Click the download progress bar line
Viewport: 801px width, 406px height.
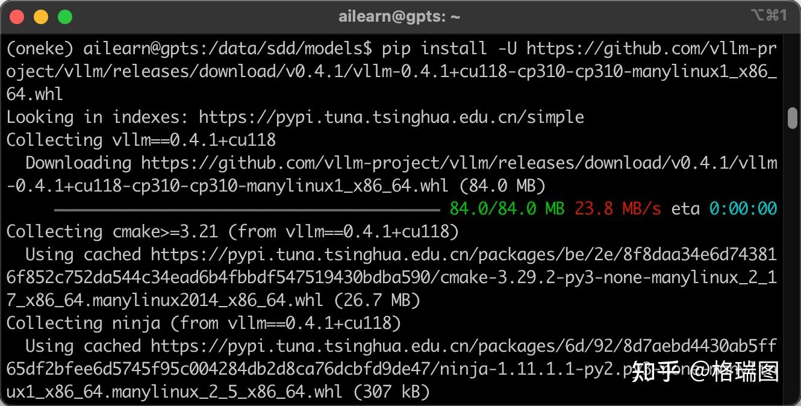pyautogui.click(x=247, y=209)
